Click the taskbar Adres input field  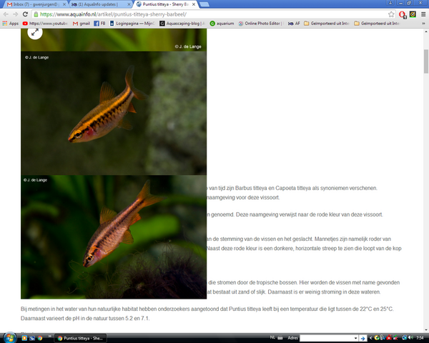click(329, 337)
